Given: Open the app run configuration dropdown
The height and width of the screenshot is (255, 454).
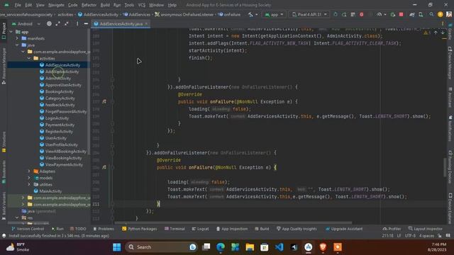Looking at the screenshot, I should click(x=274, y=14).
